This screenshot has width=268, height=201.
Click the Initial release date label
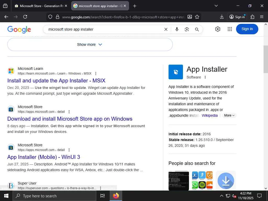(185, 134)
